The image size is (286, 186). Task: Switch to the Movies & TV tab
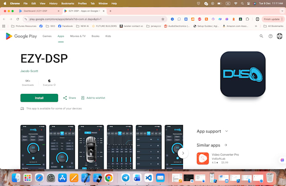tap(78, 36)
